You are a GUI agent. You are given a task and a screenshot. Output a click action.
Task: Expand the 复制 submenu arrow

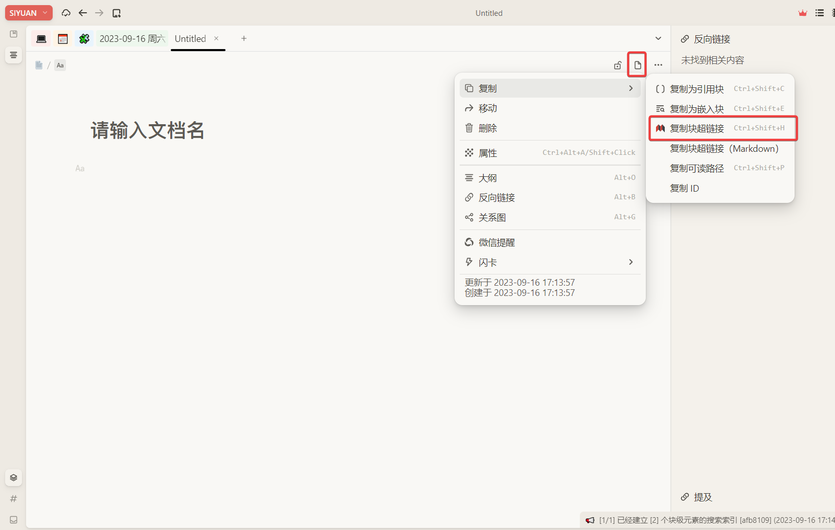click(631, 88)
